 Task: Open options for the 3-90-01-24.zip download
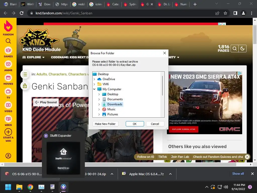click(x=112, y=174)
